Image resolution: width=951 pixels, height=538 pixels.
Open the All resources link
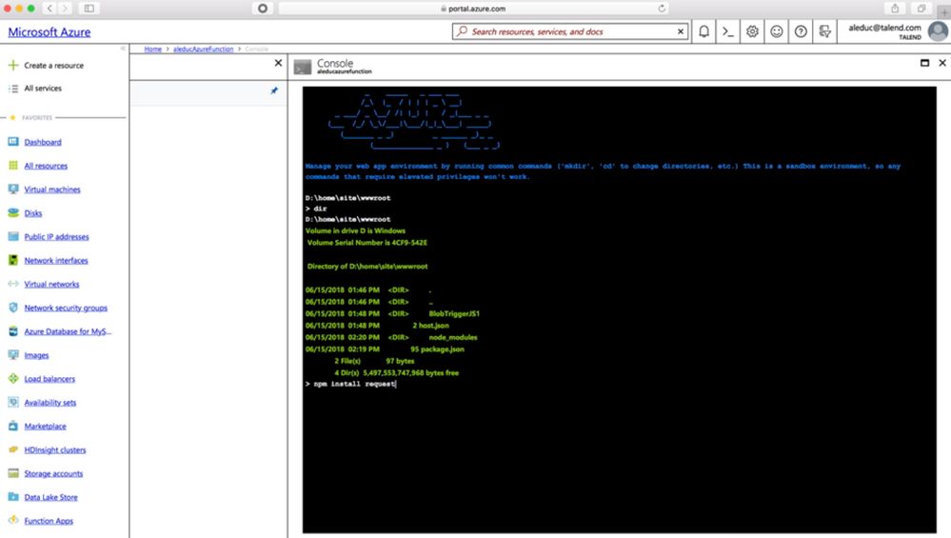pos(46,166)
